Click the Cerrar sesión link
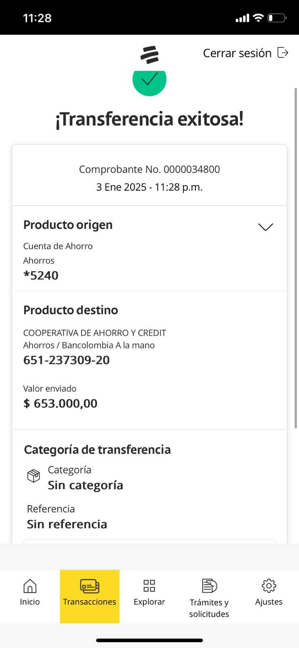The height and width of the screenshot is (648, 299). [237, 53]
